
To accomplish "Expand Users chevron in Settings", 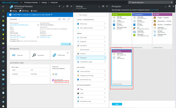I will 105,97.
